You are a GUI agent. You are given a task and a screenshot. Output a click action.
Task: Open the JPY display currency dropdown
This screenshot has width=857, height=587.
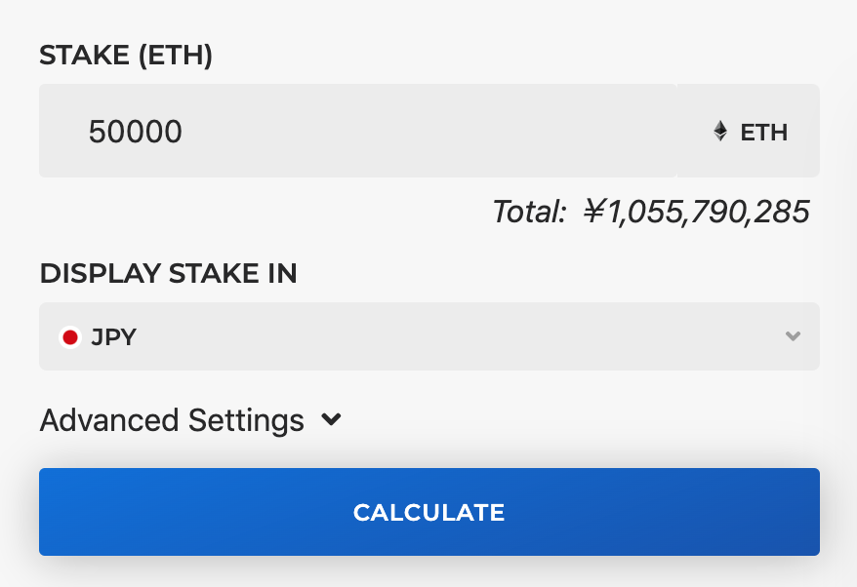tap(429, 336)
